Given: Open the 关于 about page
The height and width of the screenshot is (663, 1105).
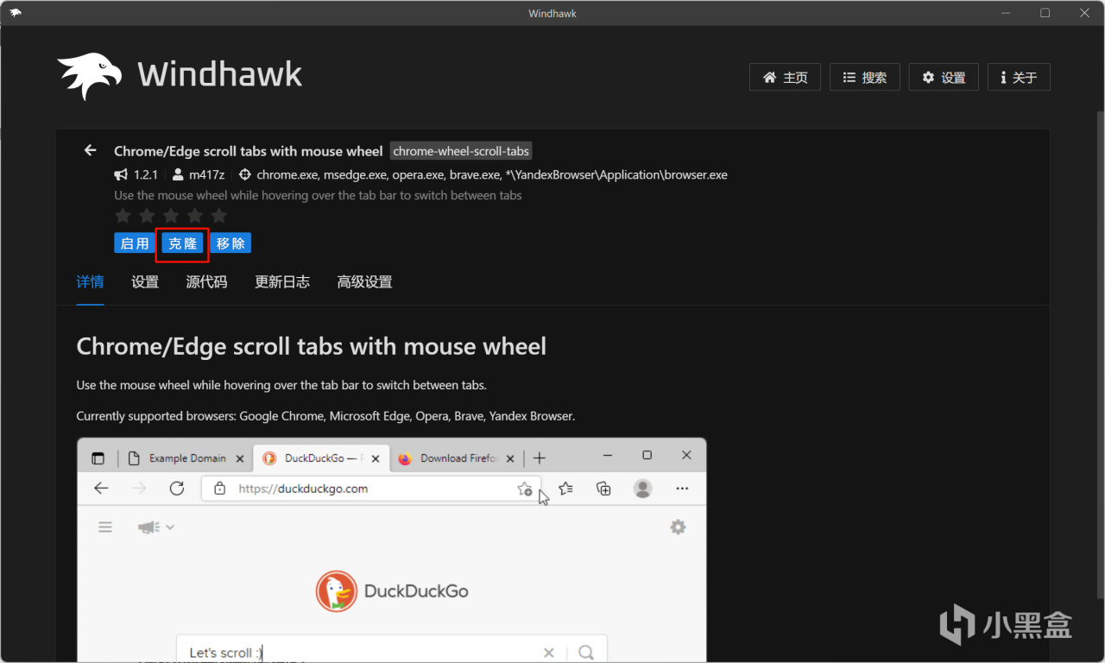Looking at the screenshot, I should pos(1019,77).
